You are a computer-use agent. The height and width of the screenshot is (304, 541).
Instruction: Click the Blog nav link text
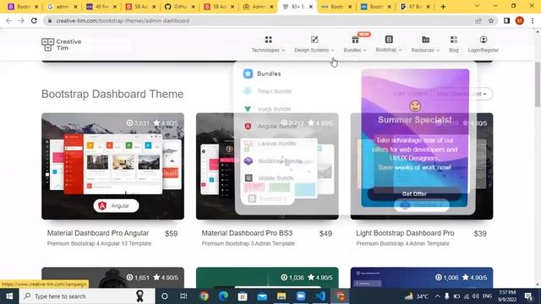(x=454, y=51)
